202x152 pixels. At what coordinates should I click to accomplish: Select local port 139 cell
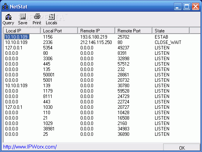pyautogui.click(x=47, y=86)
